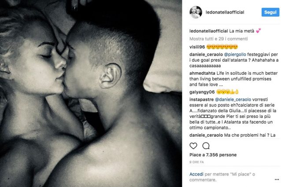The height and width of the screenshot is (187, 281).
Task: Open commenter visiii96 profile
Action: point(197,47)
